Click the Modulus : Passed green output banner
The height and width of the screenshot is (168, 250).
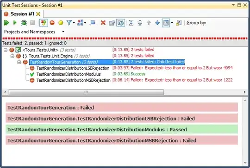click(x=122, y=129)
